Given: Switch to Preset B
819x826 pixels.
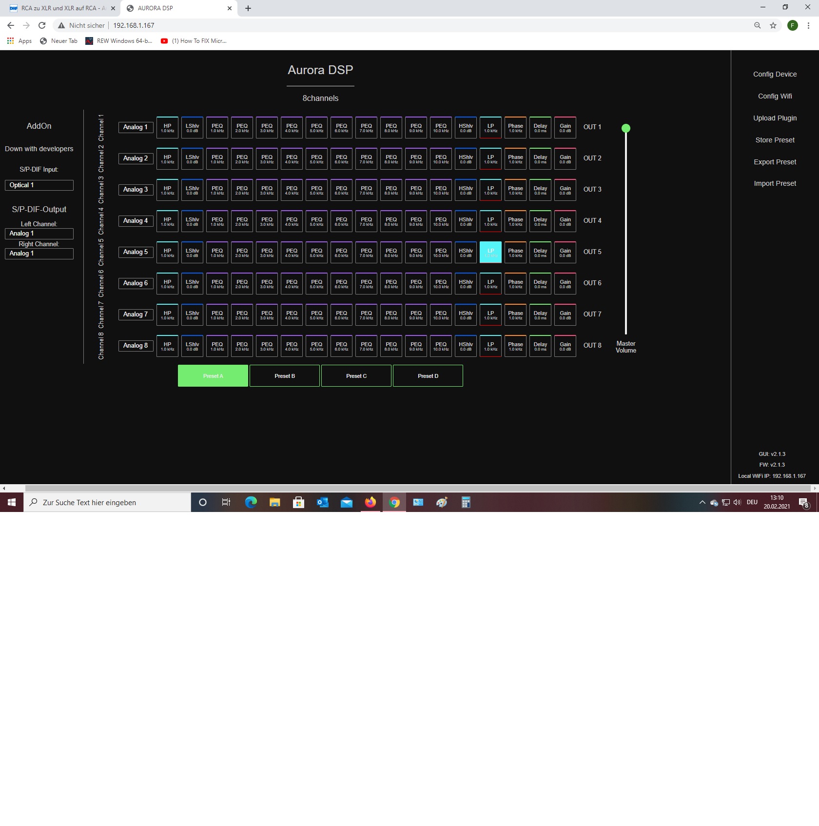Looking at the screenshot, I should pyautogui.click(x=285, y=376).
